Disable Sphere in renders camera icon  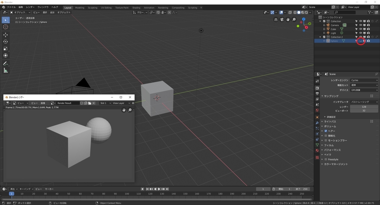coord(368,41)
